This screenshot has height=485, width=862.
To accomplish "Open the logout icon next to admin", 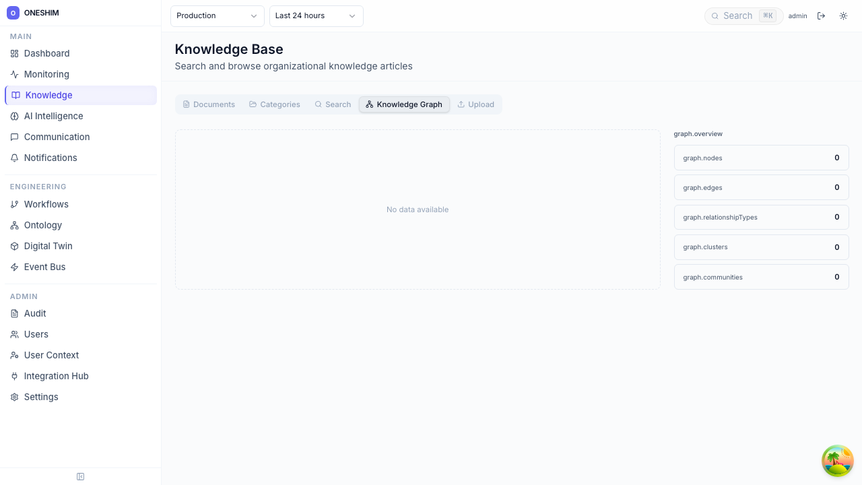I will coord(821,16).
